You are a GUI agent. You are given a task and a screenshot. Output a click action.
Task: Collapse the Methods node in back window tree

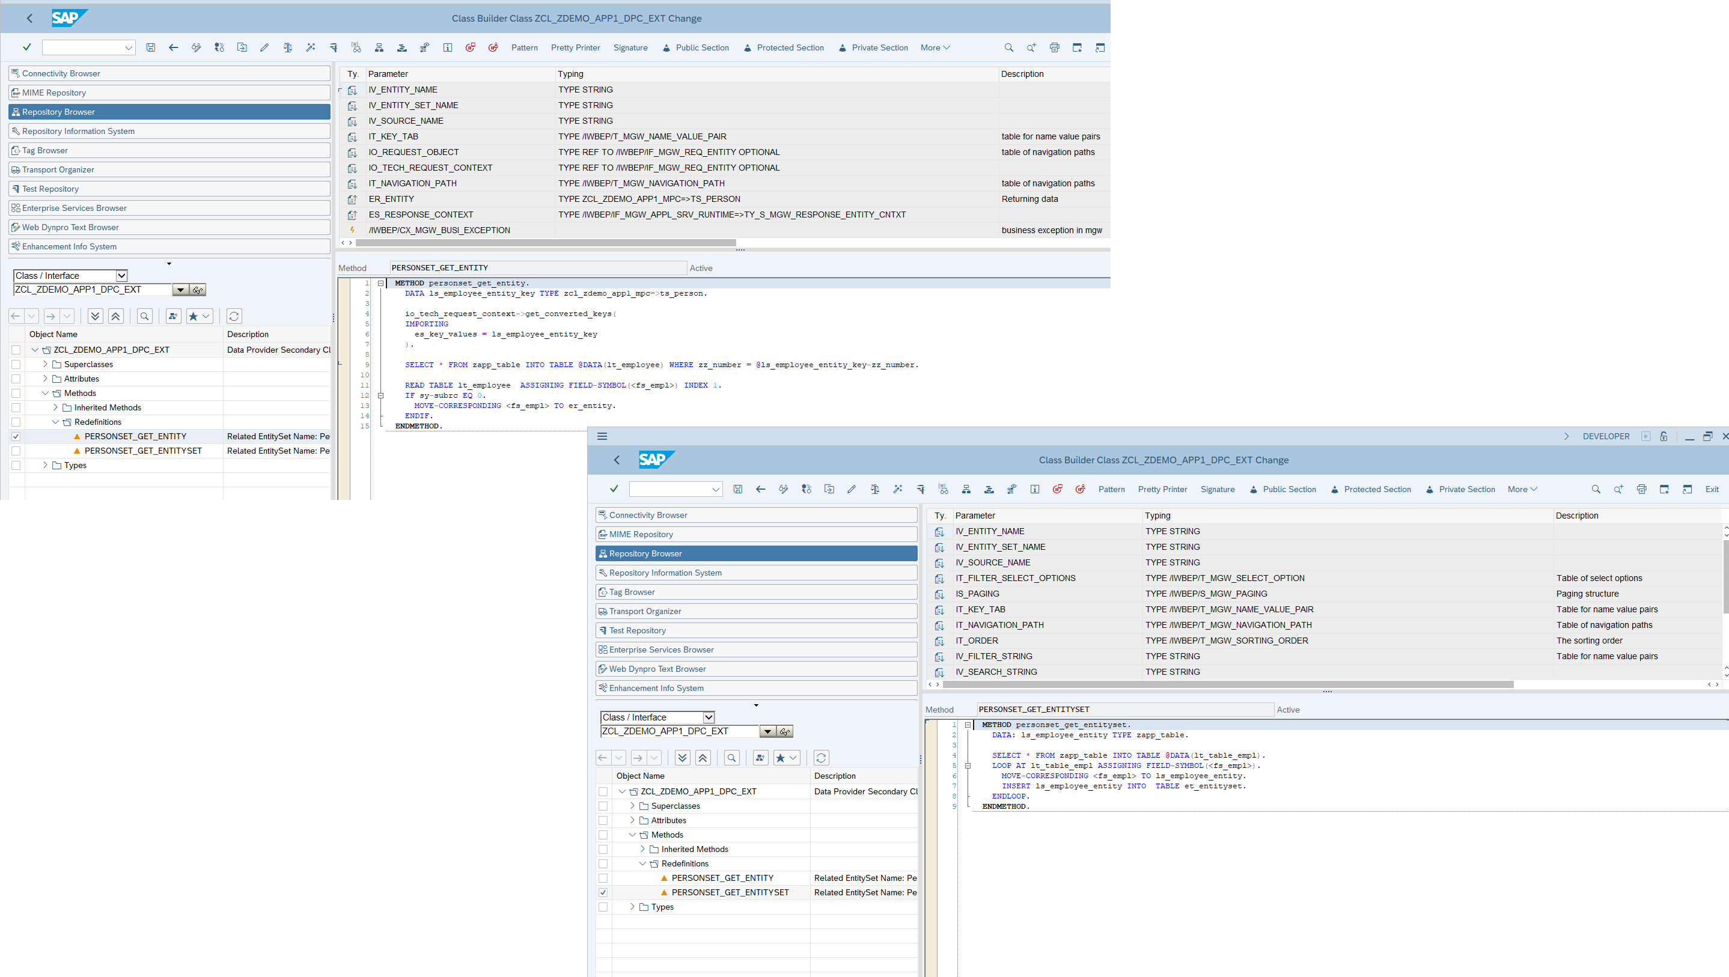click(45, 393)
